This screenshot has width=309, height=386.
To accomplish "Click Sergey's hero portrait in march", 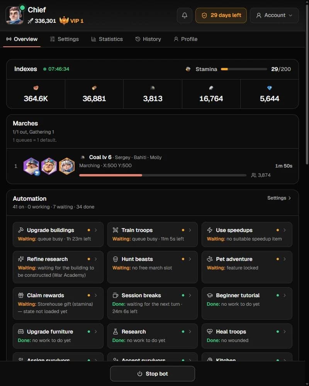I will pyautogui.click(x=31, y=166).
